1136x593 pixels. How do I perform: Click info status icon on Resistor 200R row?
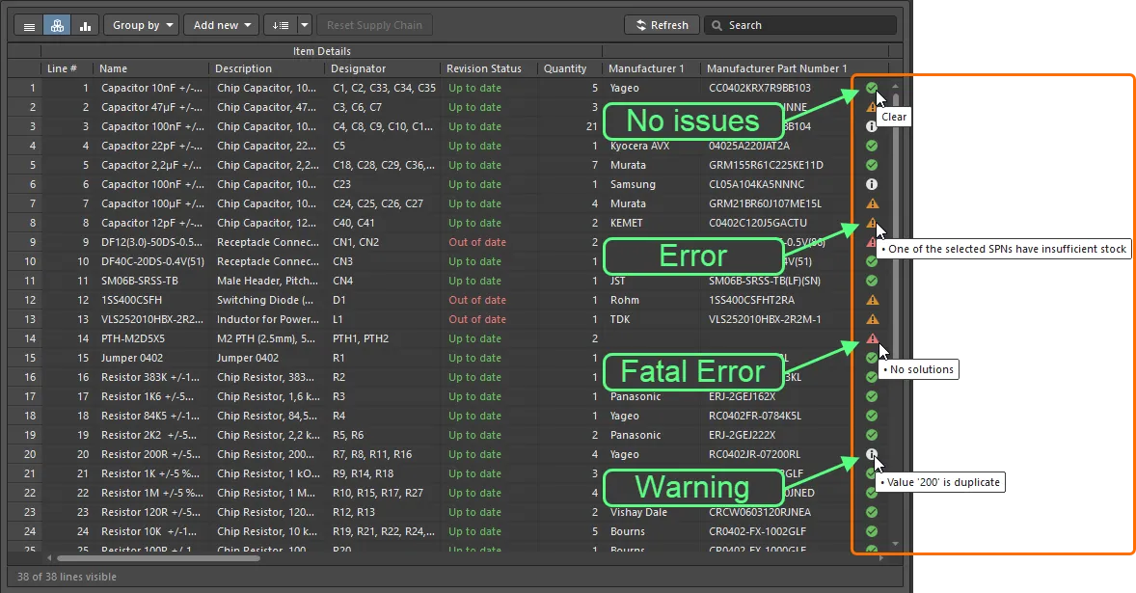[x=871, y=454]
